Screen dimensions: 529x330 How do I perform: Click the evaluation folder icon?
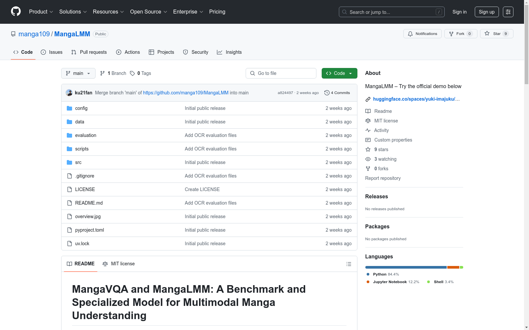point(69,135)
